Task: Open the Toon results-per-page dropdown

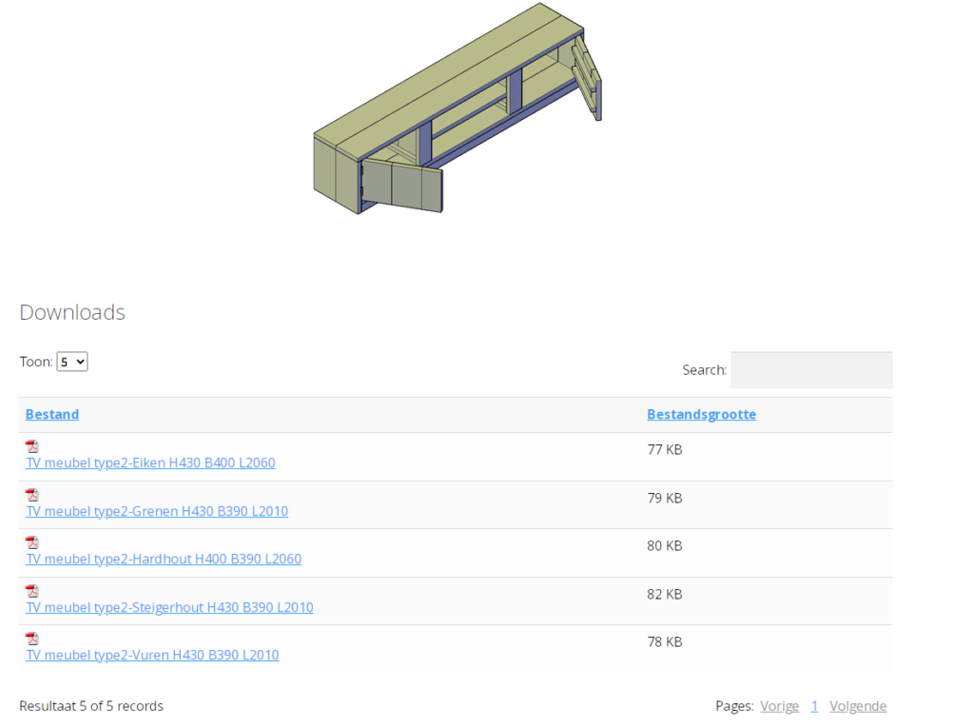Action: click(71, 362)
